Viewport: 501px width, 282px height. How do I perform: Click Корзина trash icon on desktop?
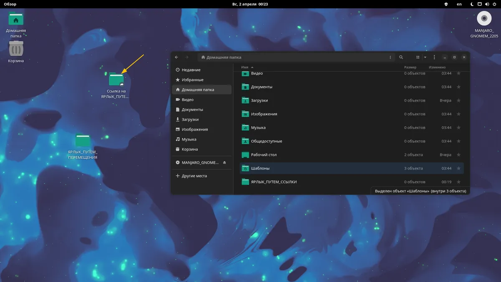tap(16, 48)
